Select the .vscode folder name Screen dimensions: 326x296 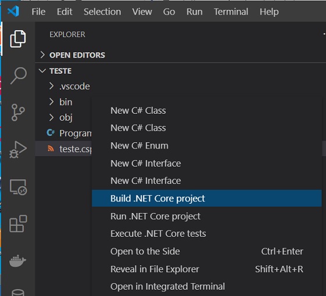74,86
